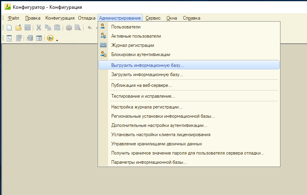Viewport: 307px width, 195px height.
Task: Click the yellow Start debugging play icon
Action: pos(51,38)
